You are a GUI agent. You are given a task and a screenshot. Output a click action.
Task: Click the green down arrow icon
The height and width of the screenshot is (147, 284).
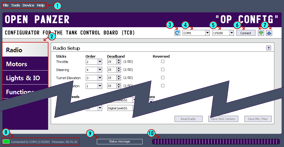point(261,33)
